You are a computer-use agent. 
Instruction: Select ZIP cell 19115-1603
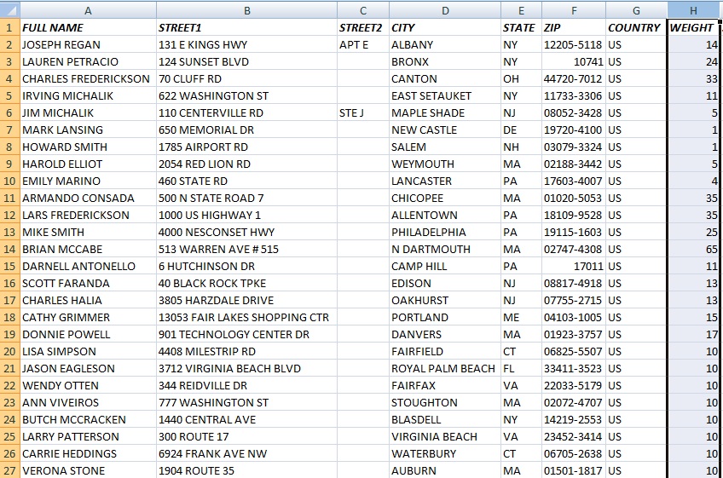(x=574, y=233)
